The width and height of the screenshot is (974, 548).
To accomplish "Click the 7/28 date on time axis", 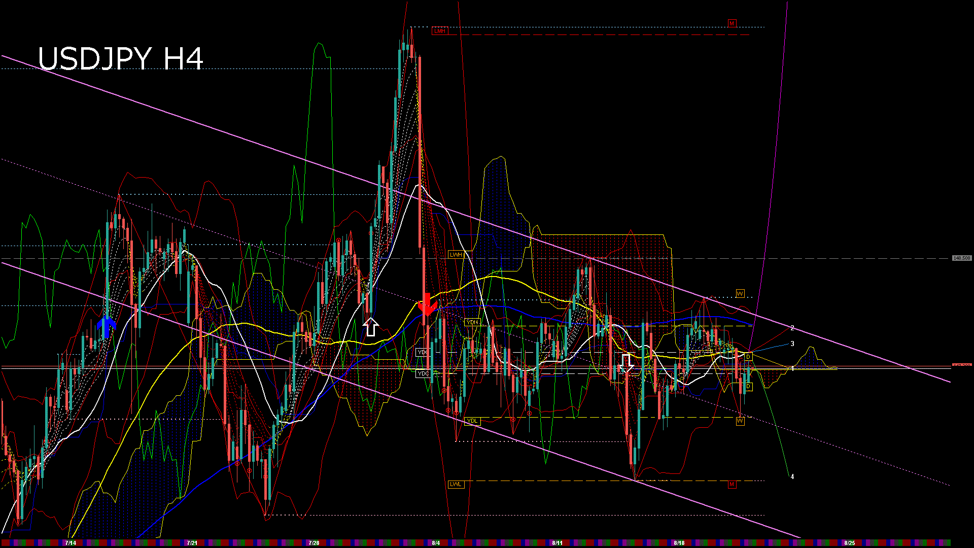I will pos(314,543).
